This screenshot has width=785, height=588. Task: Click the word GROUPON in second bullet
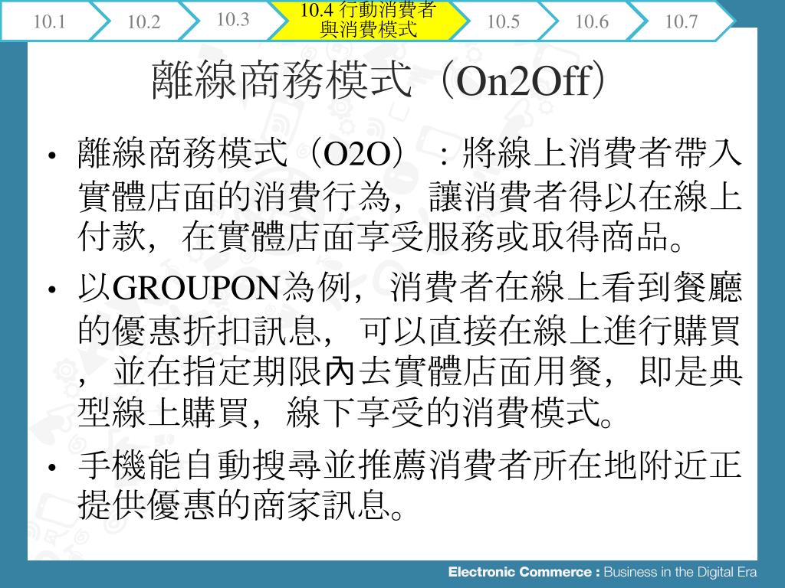195,288
